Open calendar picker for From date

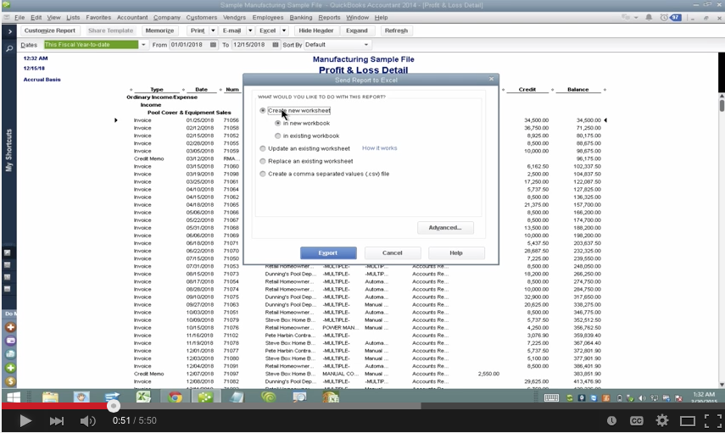[x=213, y=45]
